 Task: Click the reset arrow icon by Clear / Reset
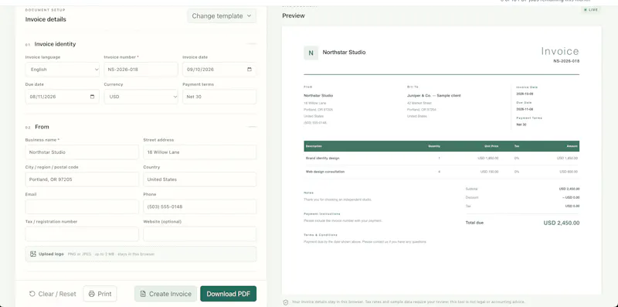tap(32, 294)
